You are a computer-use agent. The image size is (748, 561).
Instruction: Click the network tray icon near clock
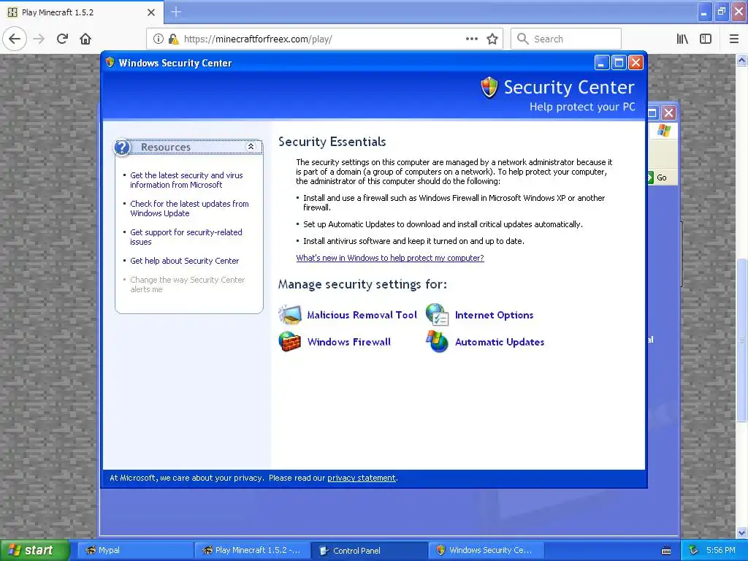(x=694, y=550)
